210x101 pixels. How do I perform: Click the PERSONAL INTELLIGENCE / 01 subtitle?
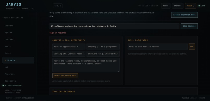click(20, 9)
